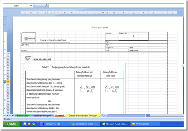This screenshot has height=131, width=188.
Task: Click the formula with 25 in the denominator
Action: (x=87, y=89)
